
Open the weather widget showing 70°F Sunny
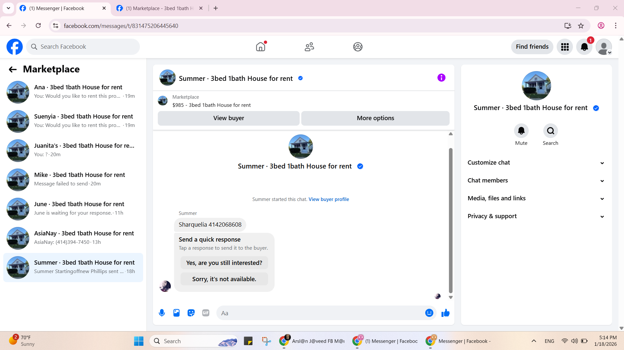click(x=22, y=341)
